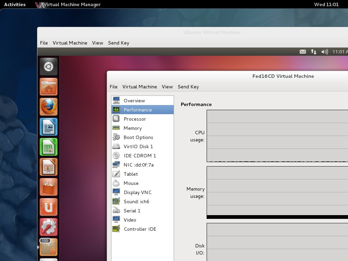Screen dimensions: 348x261
Task: Click the Boot Options gears icon
Action: click(x=116, y=137)
